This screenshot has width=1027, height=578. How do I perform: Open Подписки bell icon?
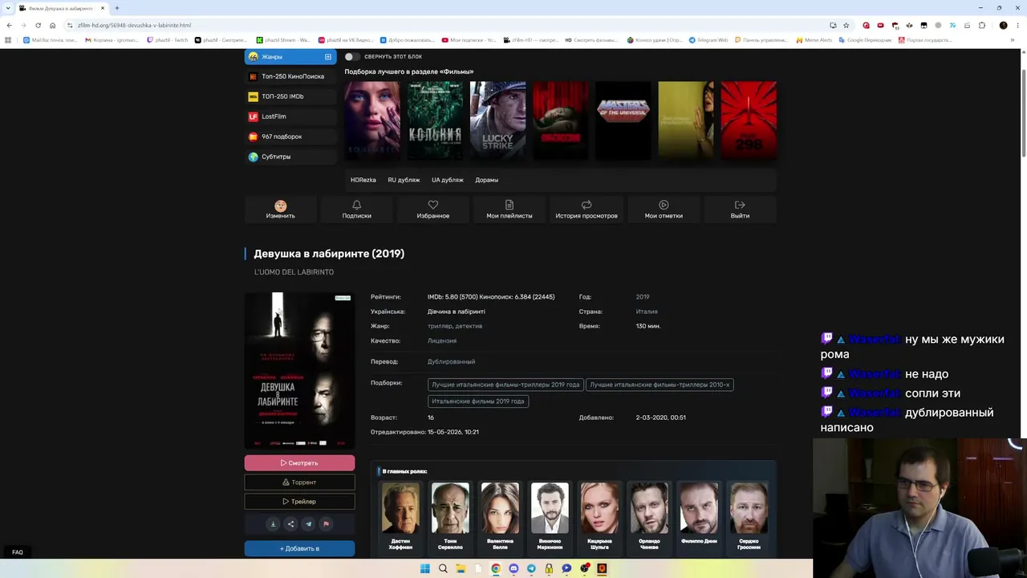tap(357, 205)
